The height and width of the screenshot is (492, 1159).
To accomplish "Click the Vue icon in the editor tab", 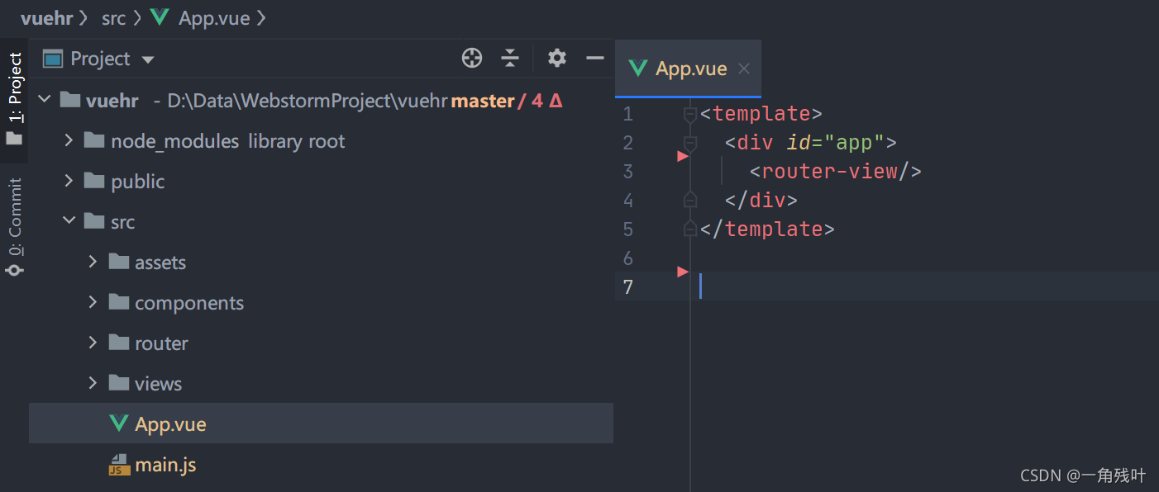I will pos(637,69).
